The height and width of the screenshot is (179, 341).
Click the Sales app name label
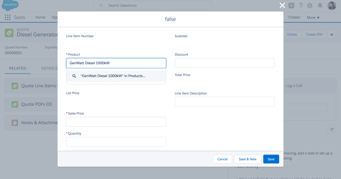click(x=20, y=17)
